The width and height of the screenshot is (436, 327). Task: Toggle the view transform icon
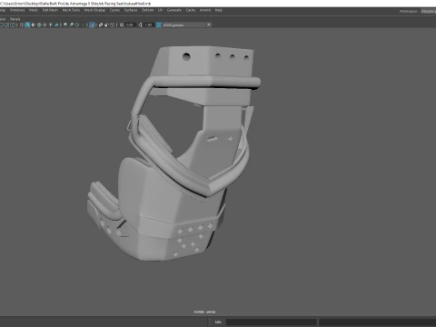click(x=158, y=25)
